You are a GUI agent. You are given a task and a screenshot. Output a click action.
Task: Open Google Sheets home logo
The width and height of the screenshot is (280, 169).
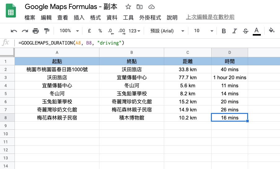click(x=11, y=12)
